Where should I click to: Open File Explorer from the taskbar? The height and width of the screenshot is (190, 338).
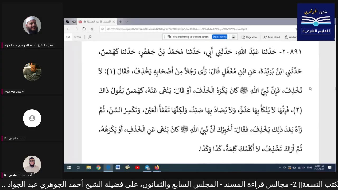tap(88, 168)
